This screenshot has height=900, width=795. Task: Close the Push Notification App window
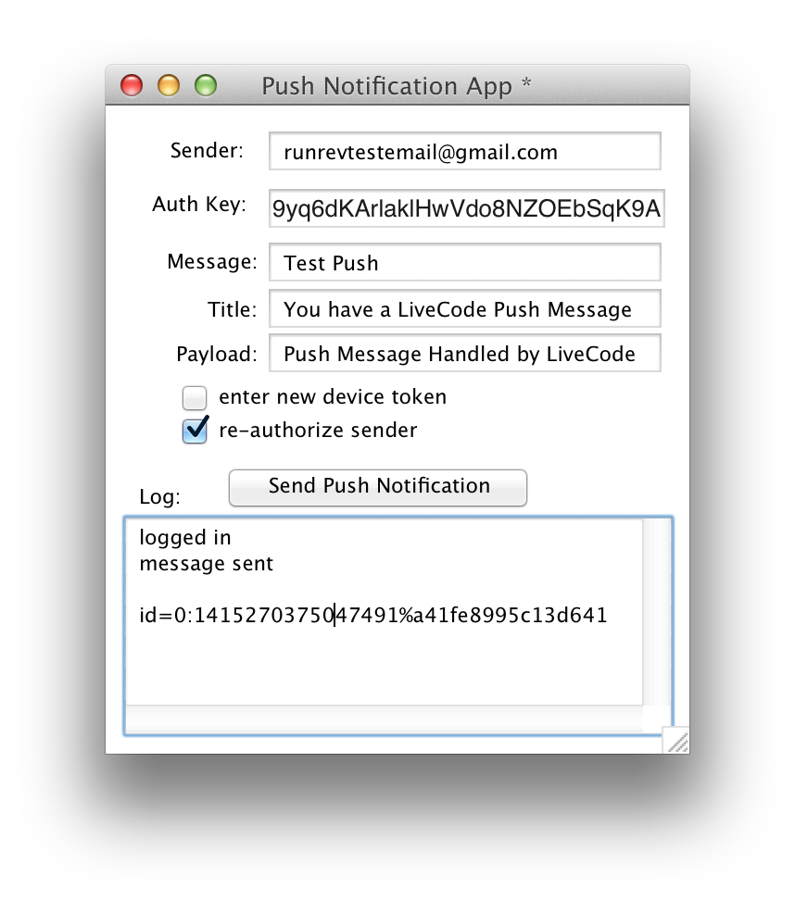point(132,85)
